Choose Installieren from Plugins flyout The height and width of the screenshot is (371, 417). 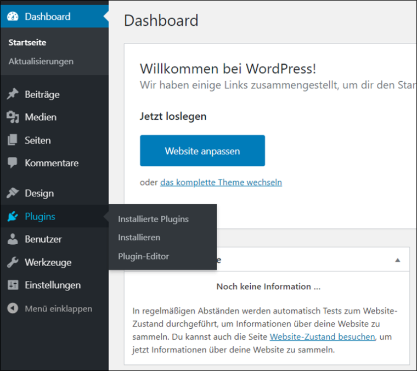[x=139, y=237]
